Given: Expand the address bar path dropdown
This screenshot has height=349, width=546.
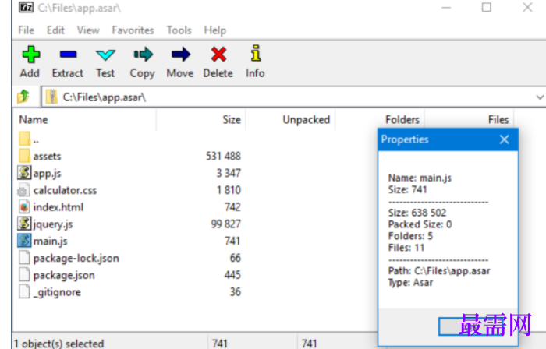Looking at the screenshot, I should pos(540,97).
